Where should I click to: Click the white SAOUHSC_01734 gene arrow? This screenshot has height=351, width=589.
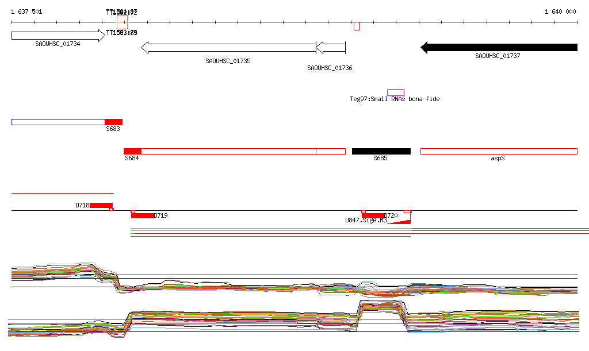point(58,36)
